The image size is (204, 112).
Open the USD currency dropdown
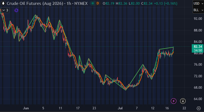click(198, 4)
